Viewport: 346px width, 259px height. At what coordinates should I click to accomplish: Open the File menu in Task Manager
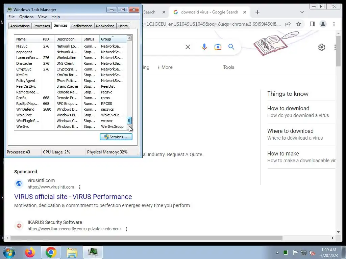click(x=11, y=17)
